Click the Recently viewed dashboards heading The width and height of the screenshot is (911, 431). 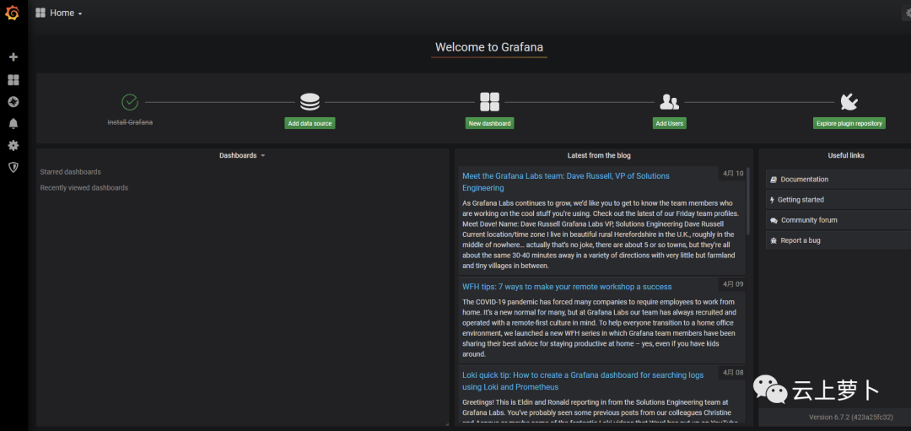[84, 187]
